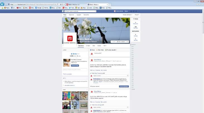The image size is (204, 113).
Task: Open the Časovnica page tab
Action: click(x=81, y=46)
